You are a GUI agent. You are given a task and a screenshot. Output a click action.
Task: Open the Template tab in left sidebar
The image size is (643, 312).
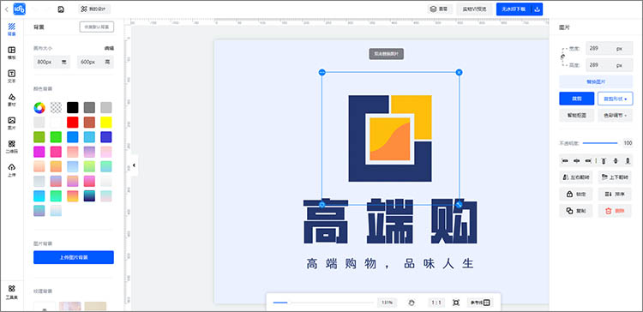point(11,53)
